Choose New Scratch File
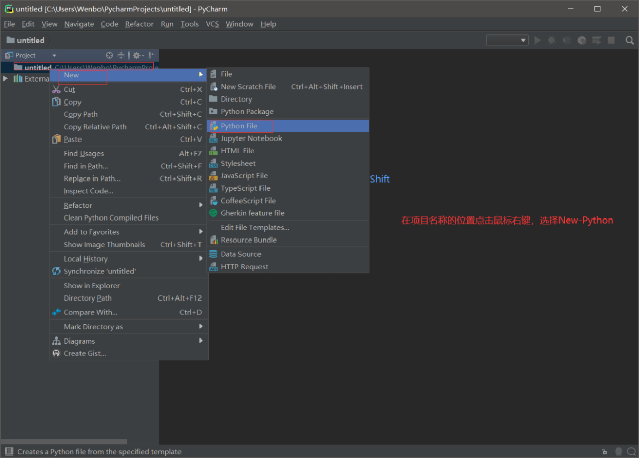 click(x=288, y=87)
